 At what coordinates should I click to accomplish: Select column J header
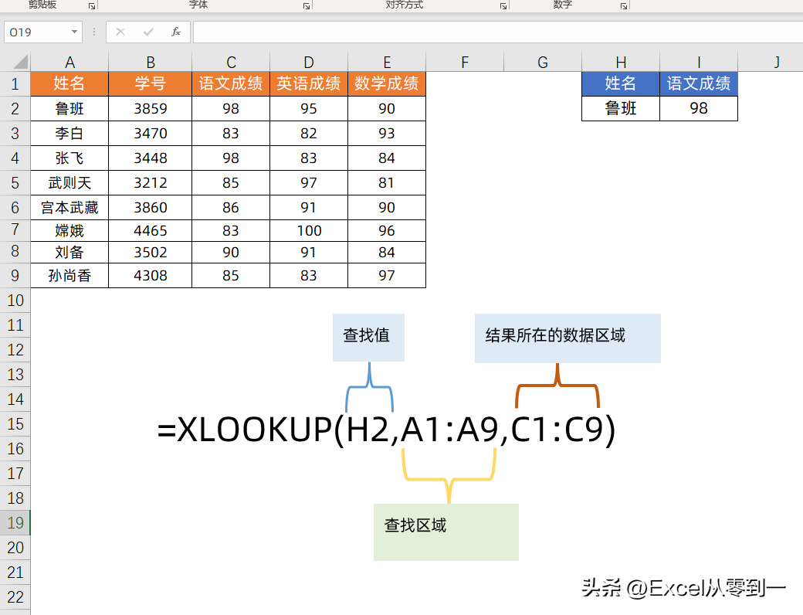[x=771, y=62]
